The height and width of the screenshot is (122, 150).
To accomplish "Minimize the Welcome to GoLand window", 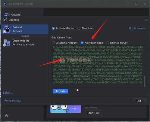I will click(127, 4).
